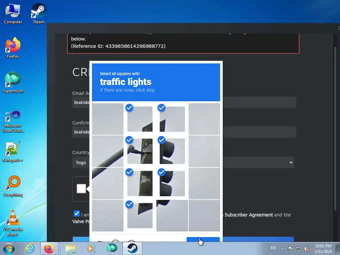
Task: Launch Internet Explorer from the taskbar
Action: [x=30, y=248]
